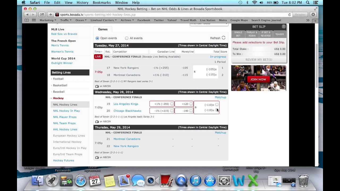Check Chicago Blackhawks -1½ (+215) box

(x=172, y=111)
